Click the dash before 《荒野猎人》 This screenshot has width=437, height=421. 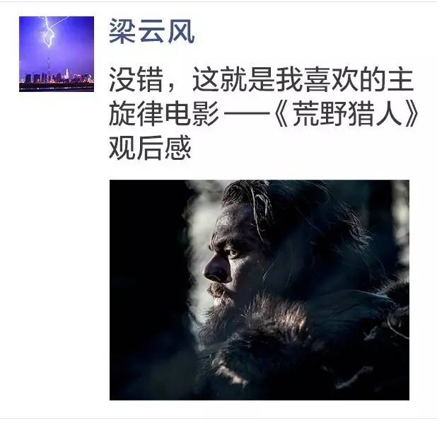click(x=247, y=114)
